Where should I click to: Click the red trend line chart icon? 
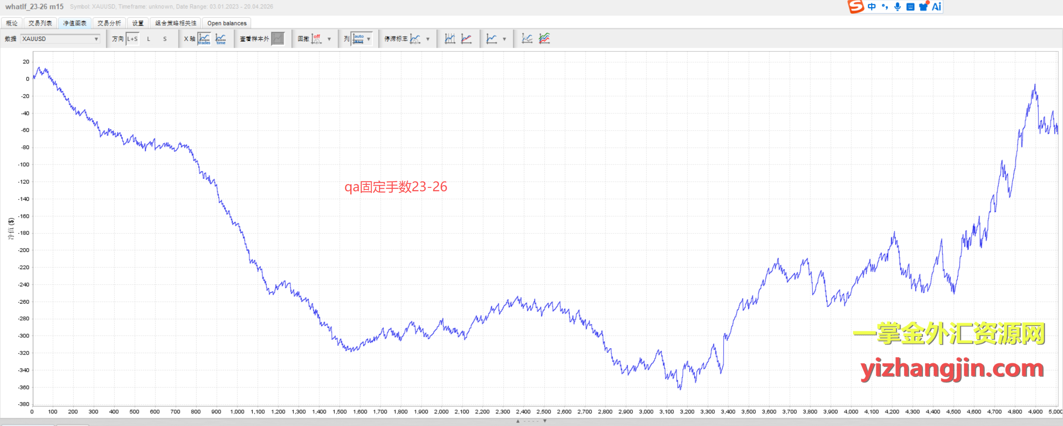[466, 39]
